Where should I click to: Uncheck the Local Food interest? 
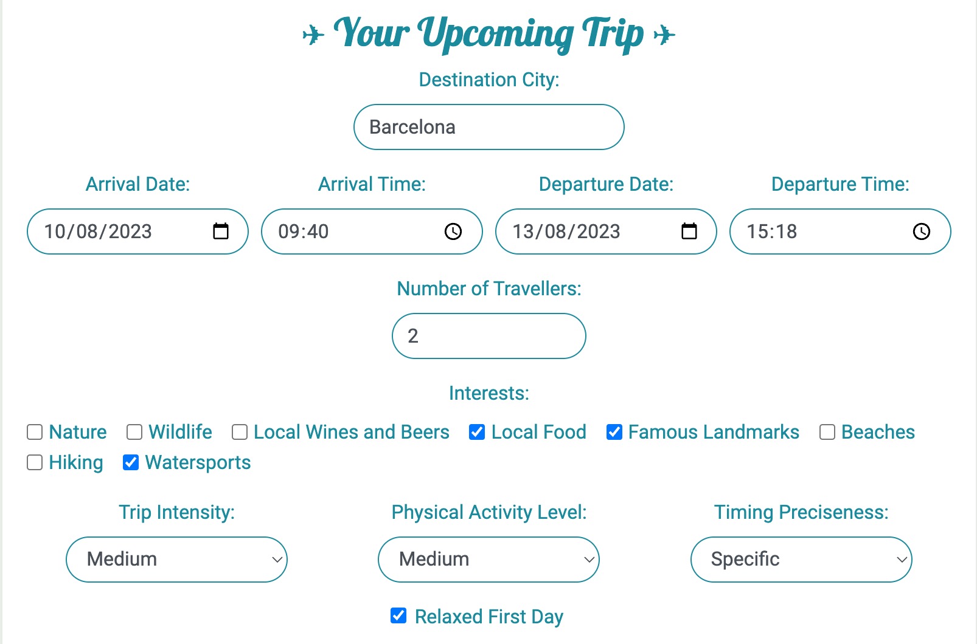pos(477,432)
